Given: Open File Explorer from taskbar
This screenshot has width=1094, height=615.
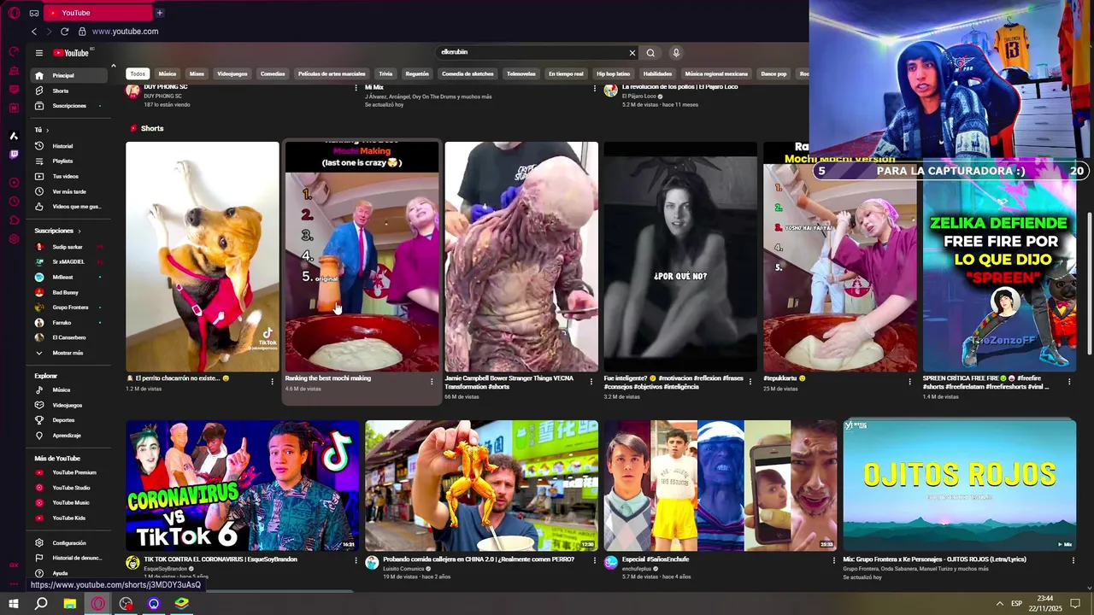Looking at the screenshot, I should point(70,604).
